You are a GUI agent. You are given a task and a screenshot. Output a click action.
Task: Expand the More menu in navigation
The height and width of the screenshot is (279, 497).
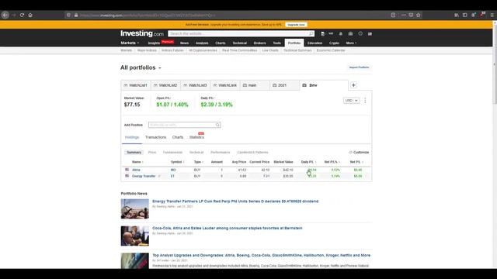[351, 43]
